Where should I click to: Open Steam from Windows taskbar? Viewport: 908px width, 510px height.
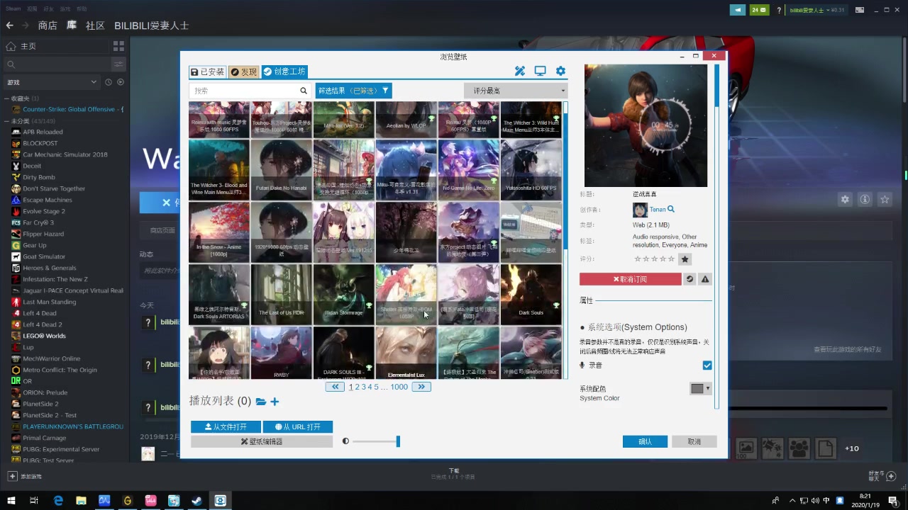pos(197,501)
